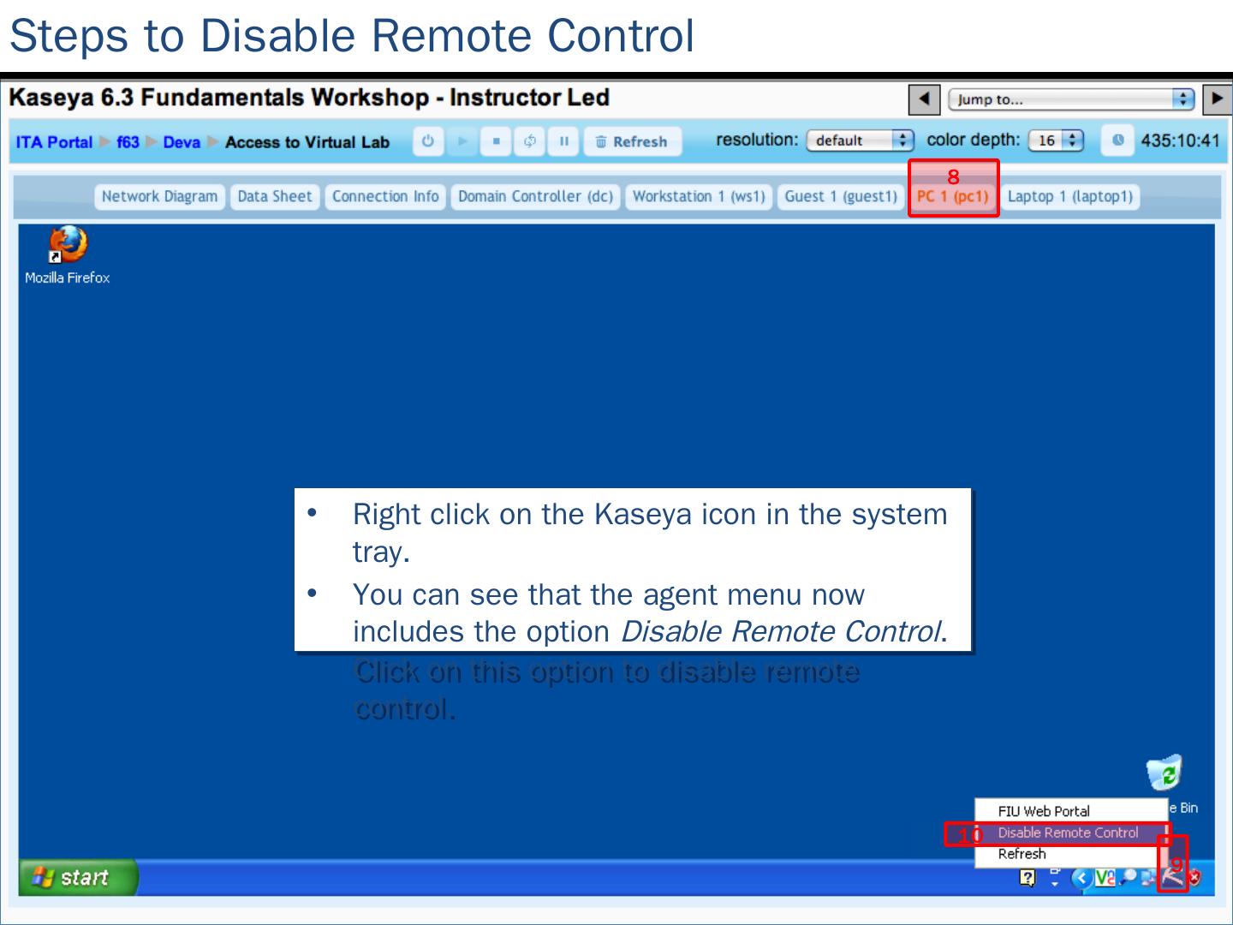The image size is (1233, 925).
Task: Click the VNC icon in the system tray
Action: (1105, 878)
